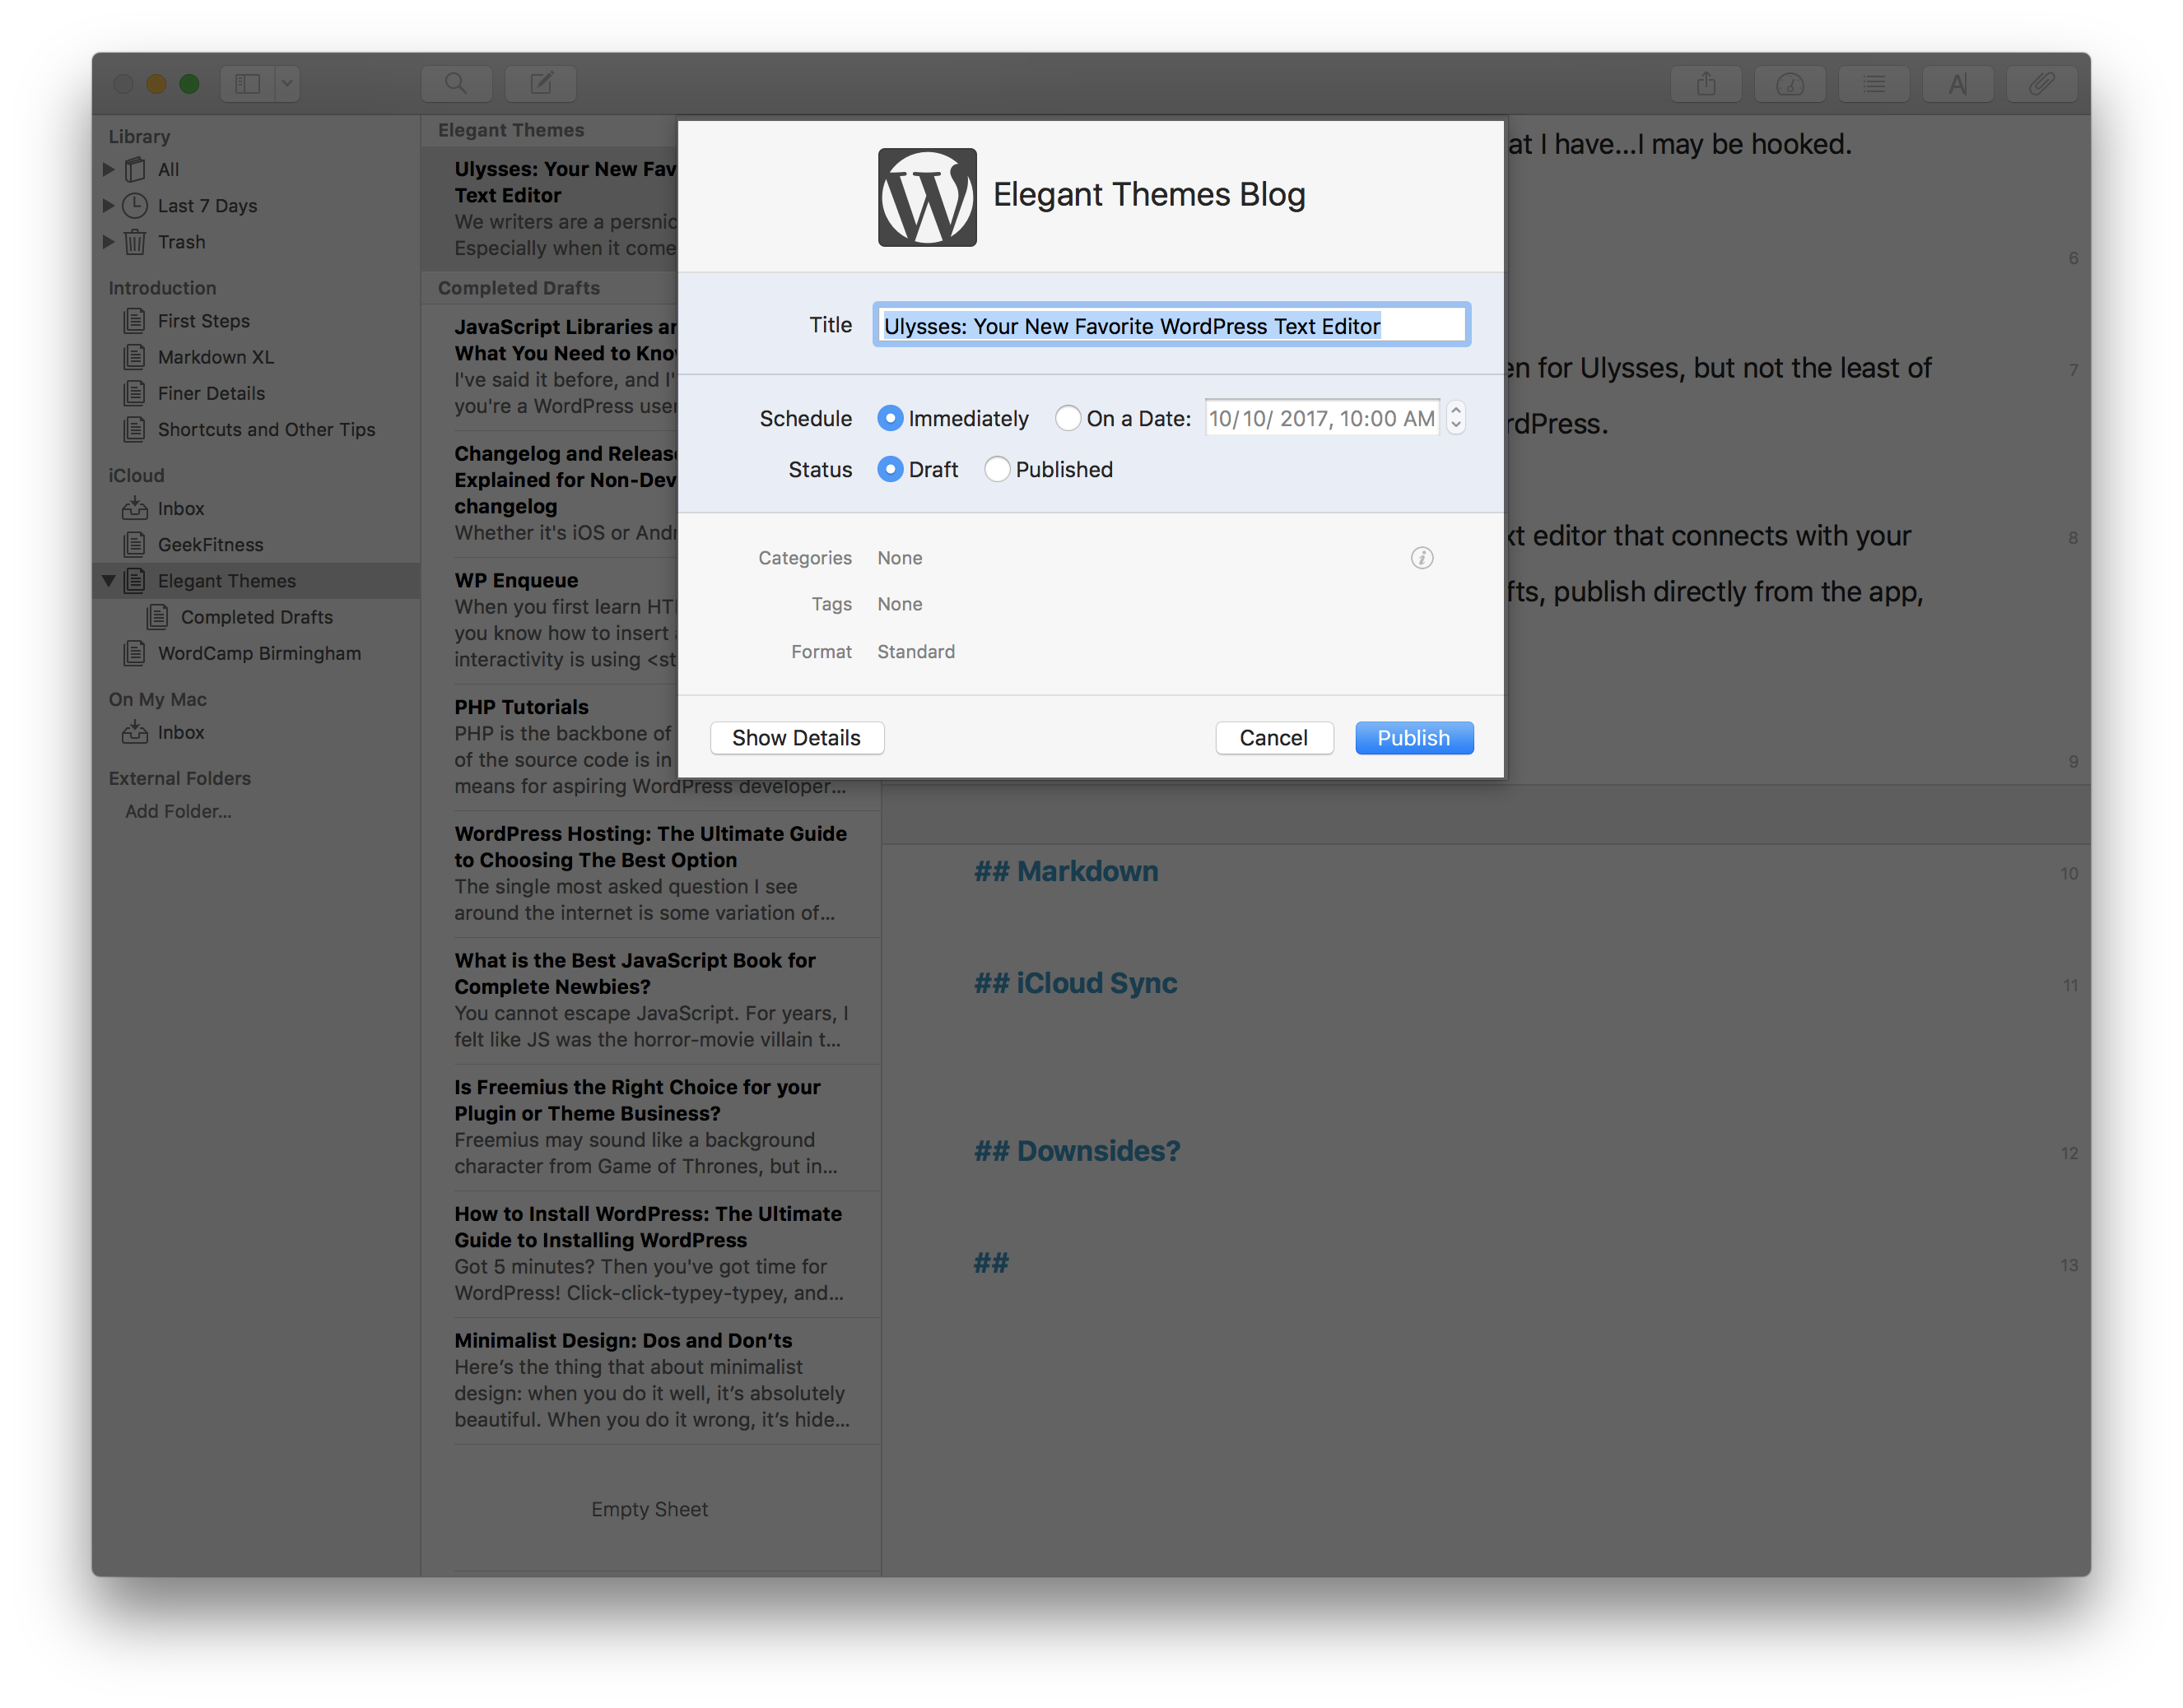2183x1708 pixels.
Task: Click the Publish button
Action: (x=1413, y=738)
